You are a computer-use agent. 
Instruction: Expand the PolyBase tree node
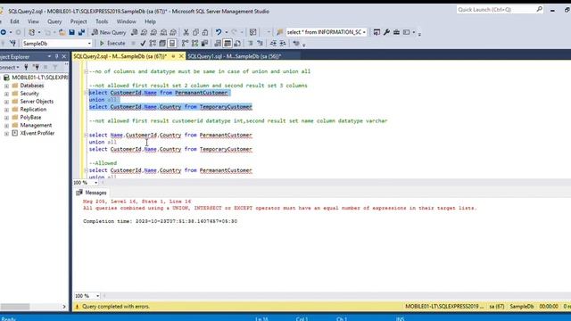tap(6, 118)
